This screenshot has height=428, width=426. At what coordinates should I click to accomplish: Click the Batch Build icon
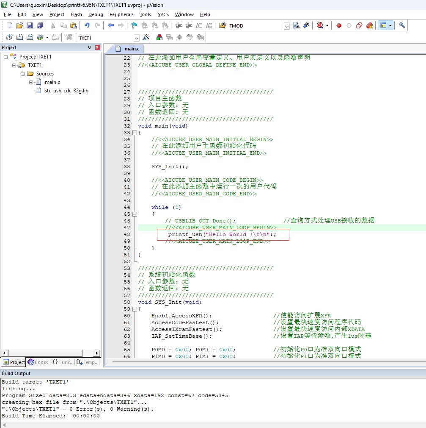coord(40,37)
